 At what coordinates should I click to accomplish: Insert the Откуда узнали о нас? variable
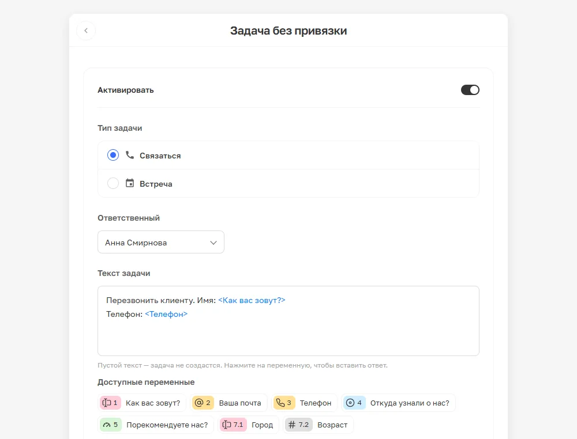(398, 403)
